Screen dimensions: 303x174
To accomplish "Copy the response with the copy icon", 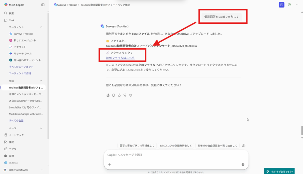I will [114, 95].
